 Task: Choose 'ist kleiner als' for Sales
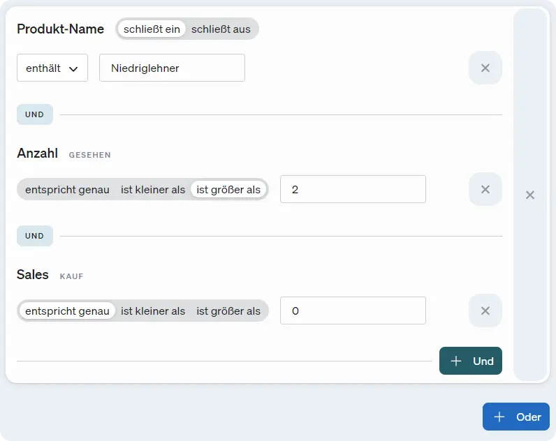point(153,311)
